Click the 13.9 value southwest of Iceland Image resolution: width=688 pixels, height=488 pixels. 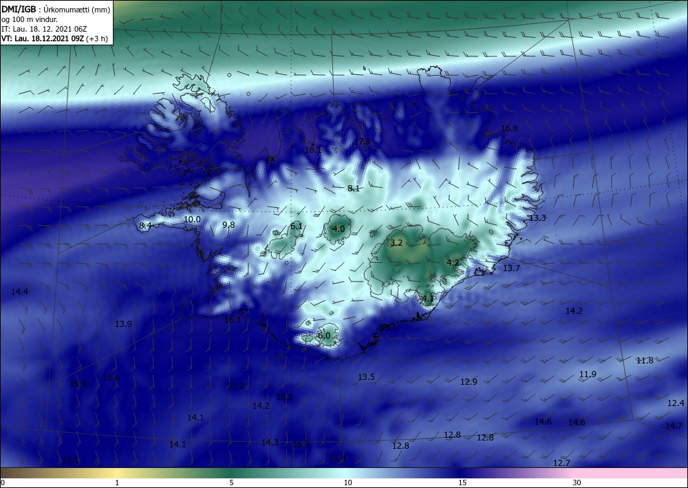coord(123,324)
